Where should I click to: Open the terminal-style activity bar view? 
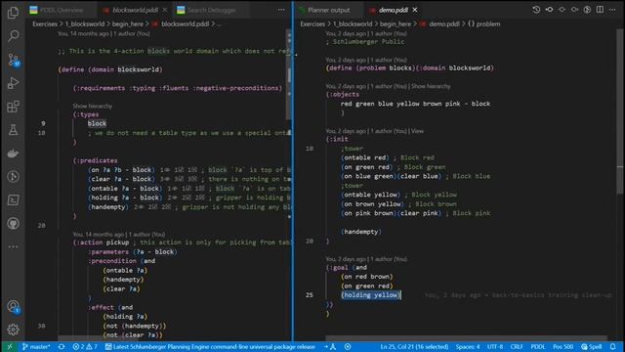click(x=13, y=199)
